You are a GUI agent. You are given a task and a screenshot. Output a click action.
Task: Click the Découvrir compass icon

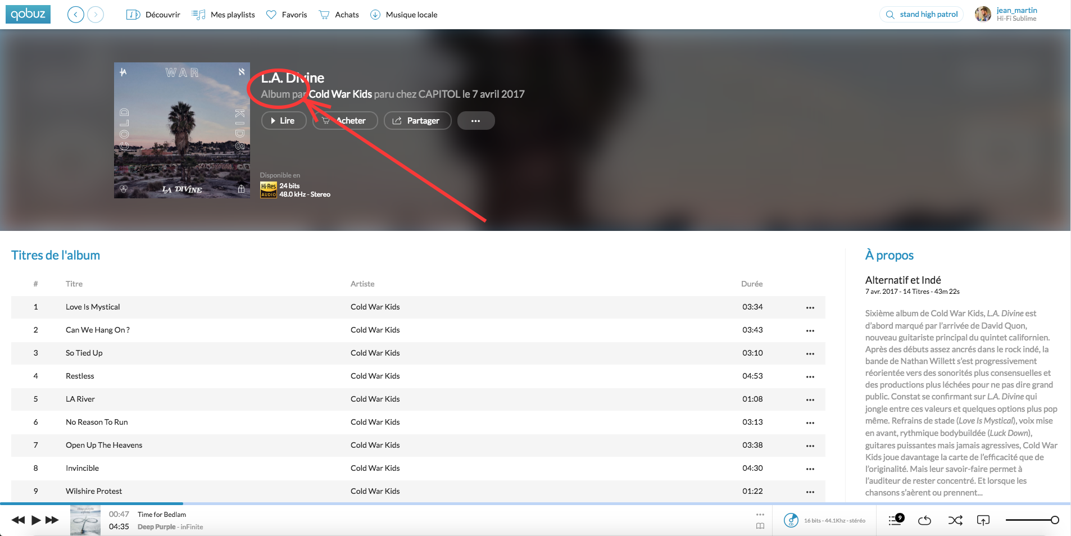[x=133, y=15]
